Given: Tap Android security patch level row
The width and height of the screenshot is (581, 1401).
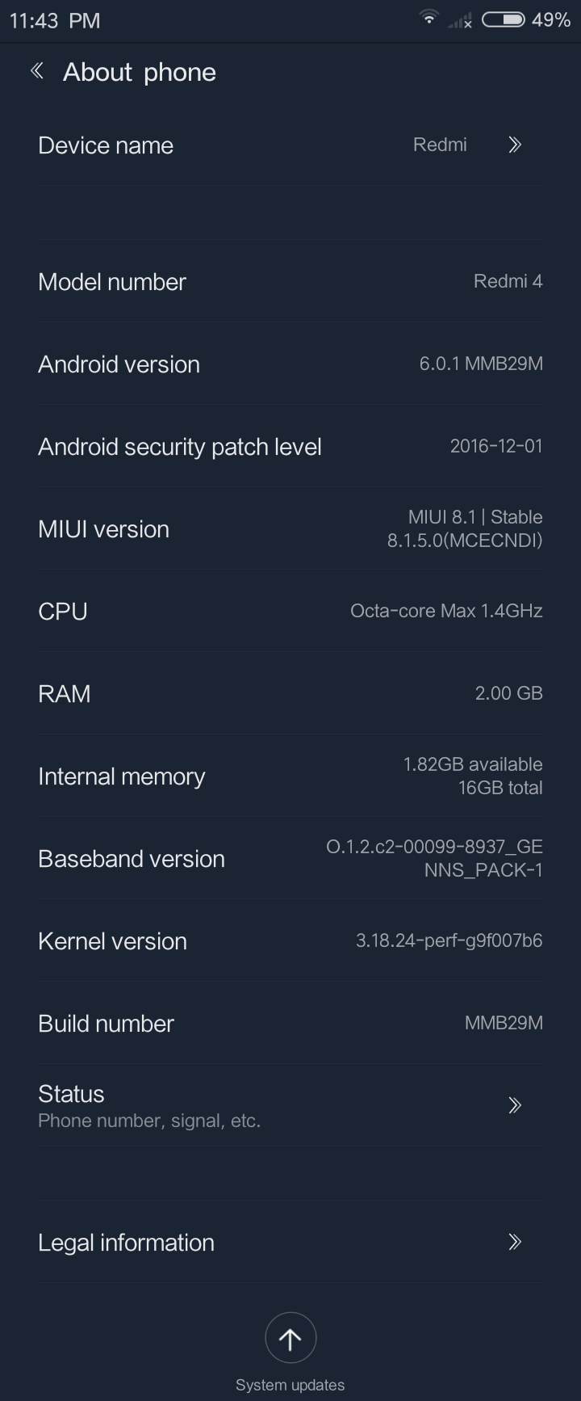Looking at the screenshot, I should pyautogui.click(x=290, y=447).
